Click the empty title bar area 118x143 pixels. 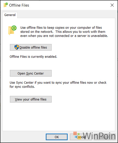click(x=69, y=5)
